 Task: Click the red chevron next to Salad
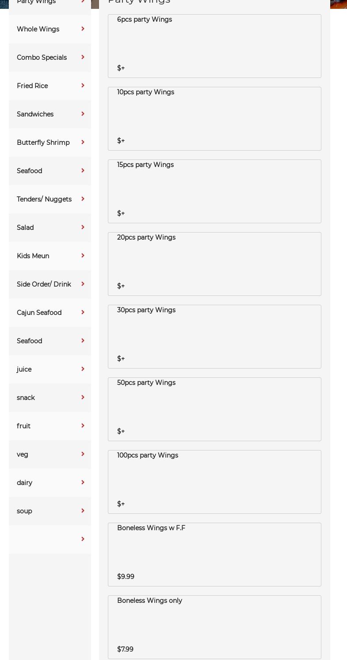(83, 228)
